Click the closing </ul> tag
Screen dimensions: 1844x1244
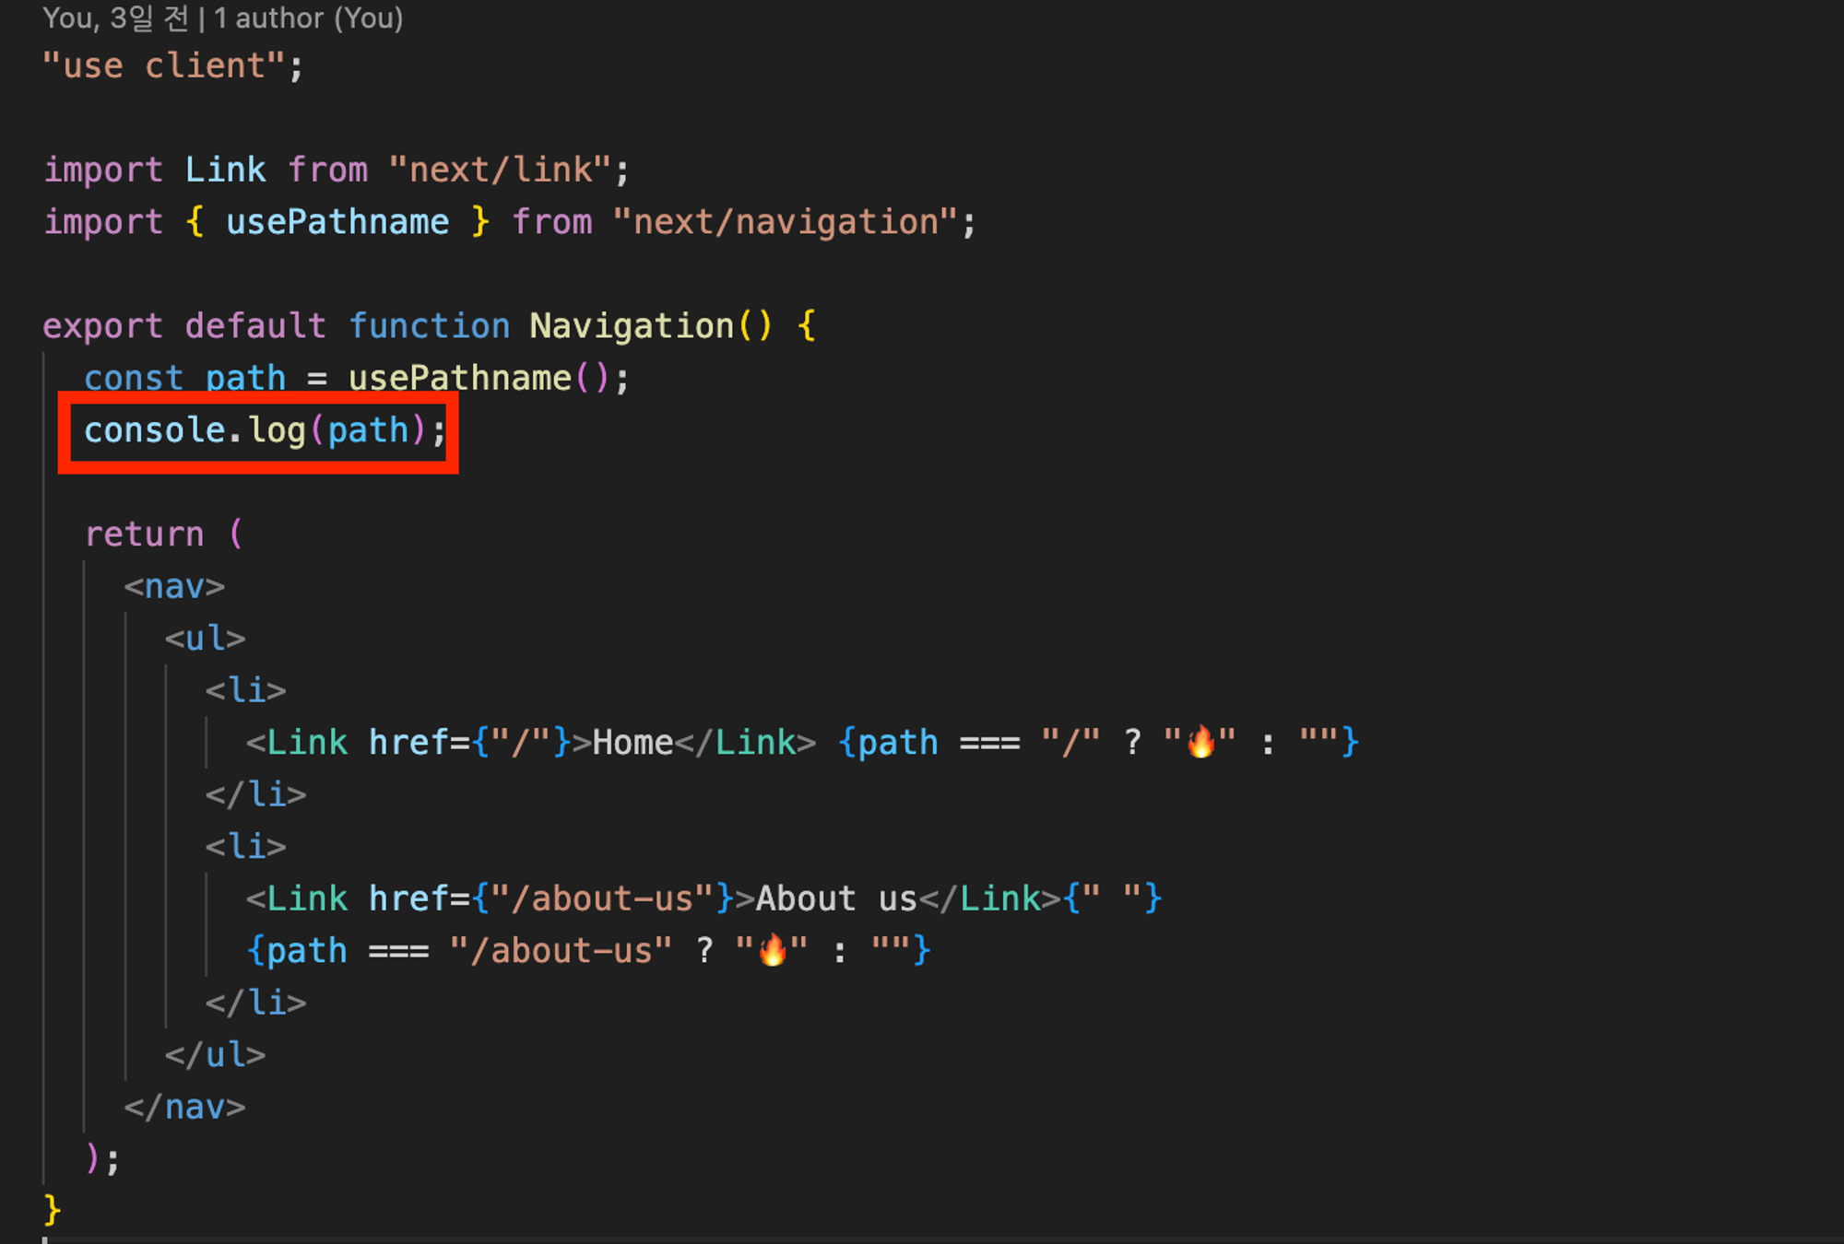(215, 1055)
